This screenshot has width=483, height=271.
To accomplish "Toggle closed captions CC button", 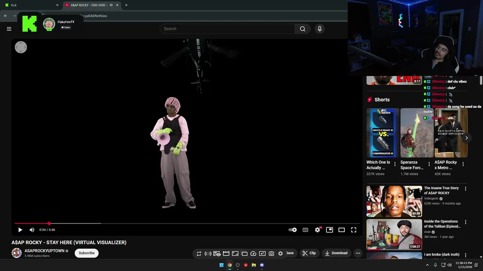I will click(x=305, y=230).
